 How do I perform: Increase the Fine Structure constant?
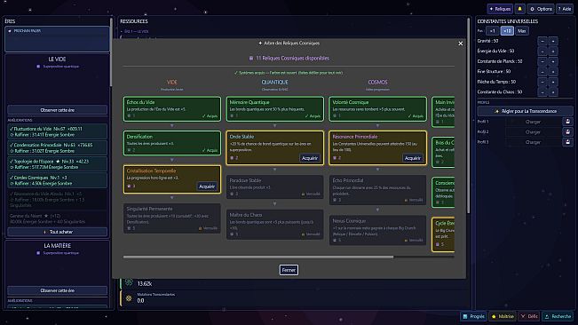pyautogui.click(x=553, y=72)
